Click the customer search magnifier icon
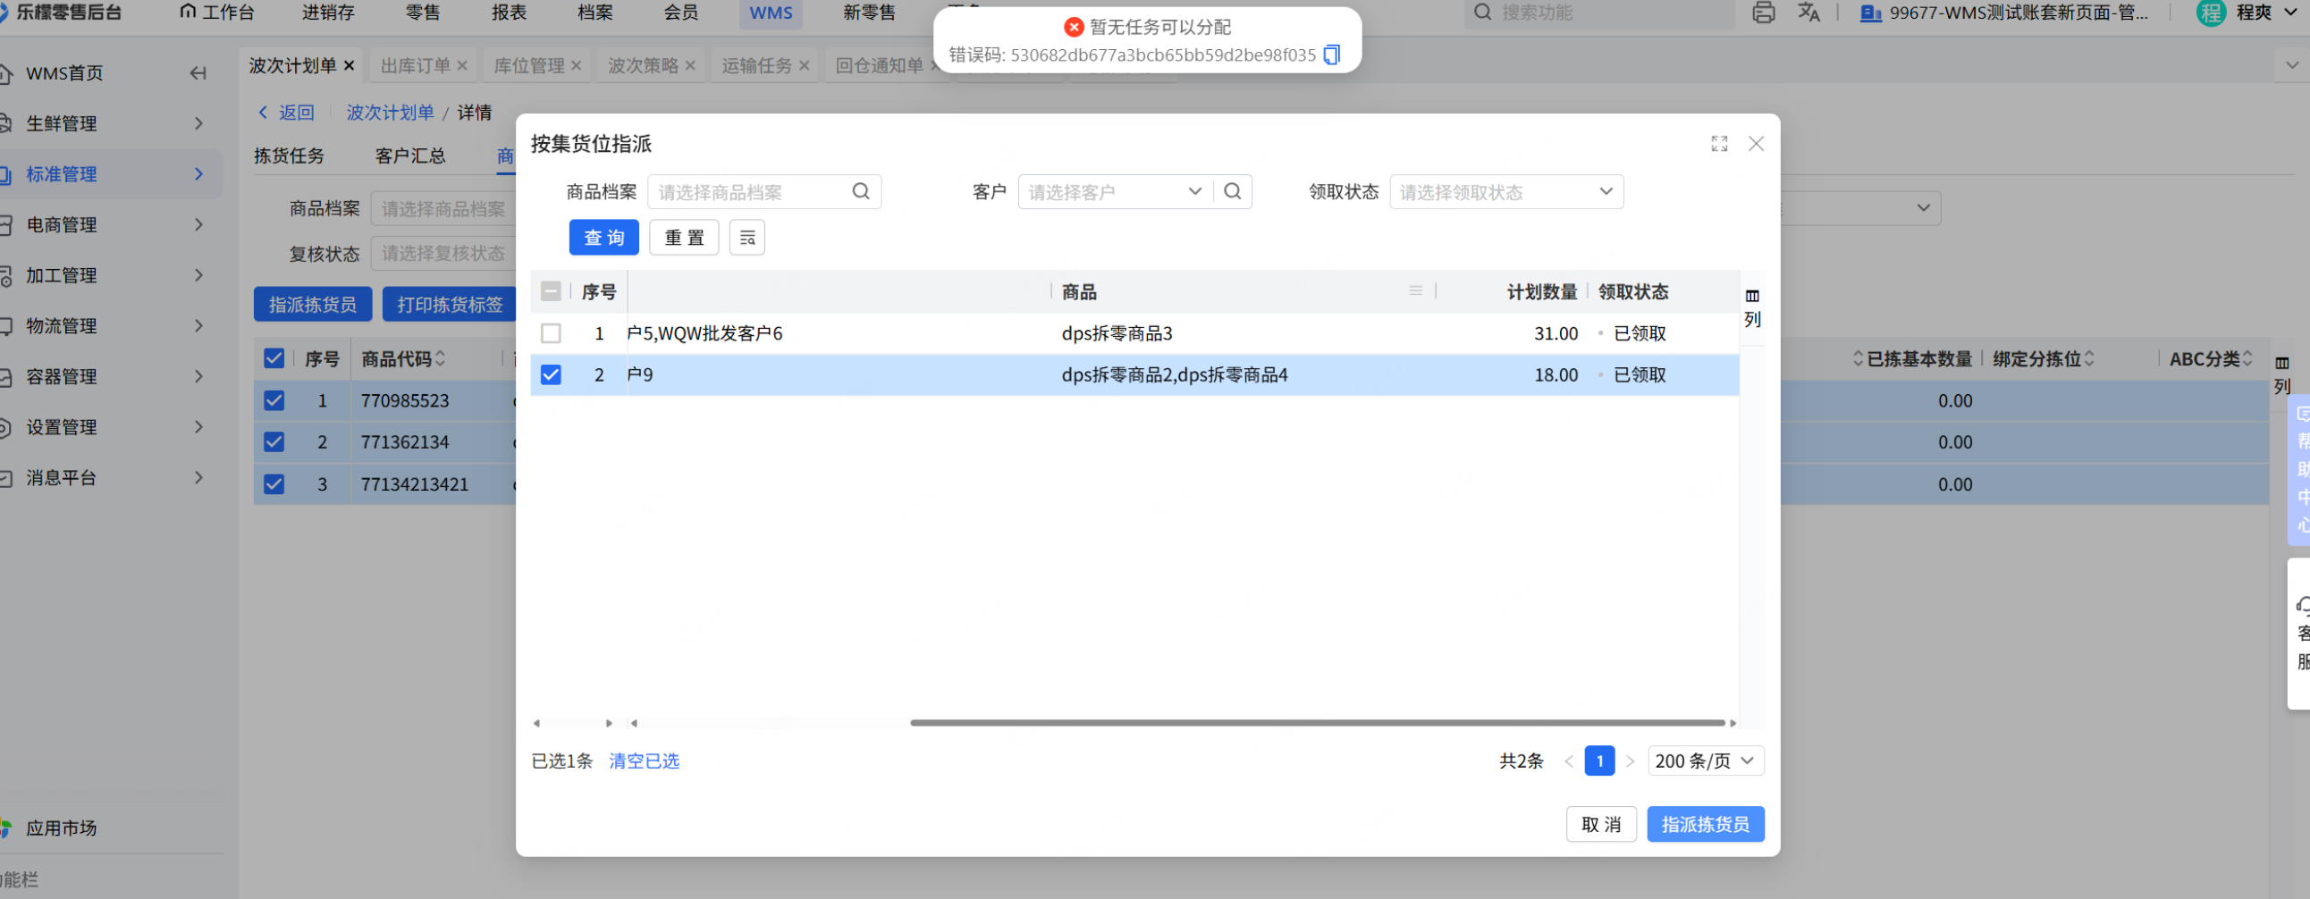 pos(1233,191)
